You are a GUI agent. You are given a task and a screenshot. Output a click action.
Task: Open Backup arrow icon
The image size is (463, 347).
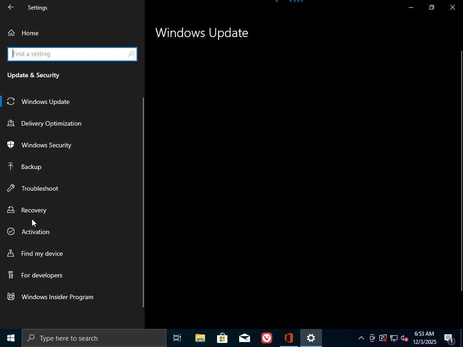[11, 166]
